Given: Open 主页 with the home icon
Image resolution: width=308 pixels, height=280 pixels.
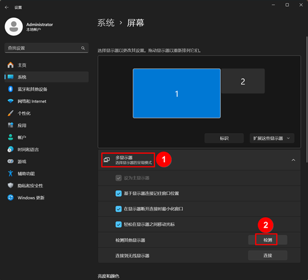Looking at the screenshot, I should pyautogui.click(x=11, y=65).
